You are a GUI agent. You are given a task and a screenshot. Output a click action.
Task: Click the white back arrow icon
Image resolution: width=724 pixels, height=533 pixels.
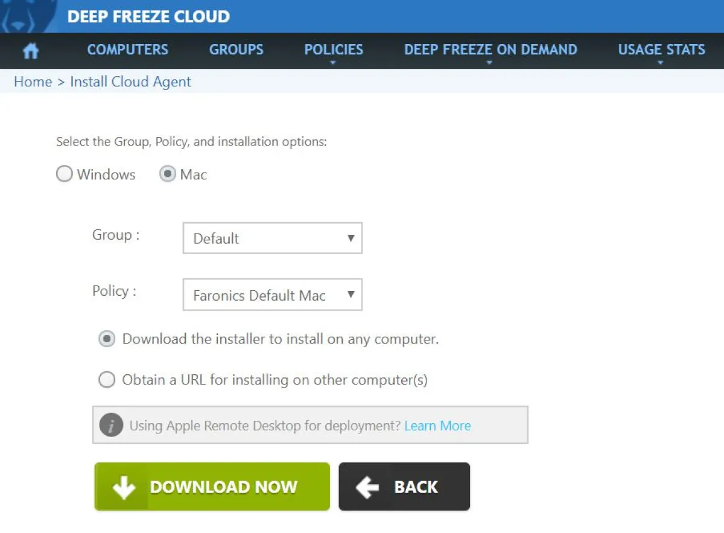coord(367,487)
